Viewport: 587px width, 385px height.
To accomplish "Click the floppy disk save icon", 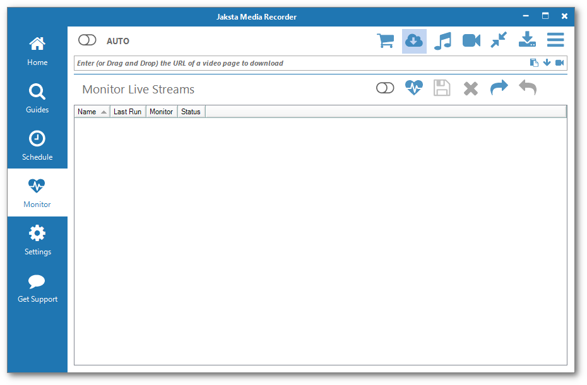I will click(x=442, y=88).
